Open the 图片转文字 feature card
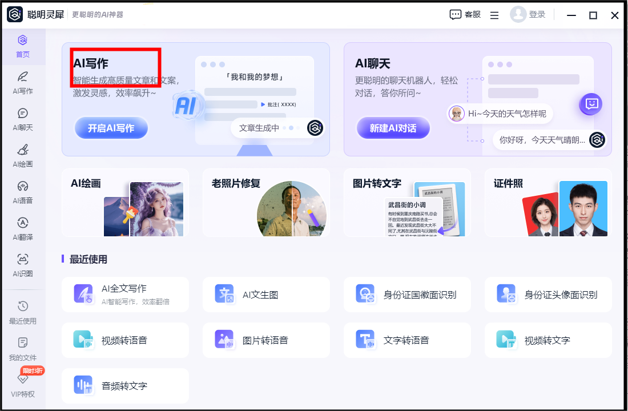The height and width of the screenshot is (411, 628). (407, 203)
